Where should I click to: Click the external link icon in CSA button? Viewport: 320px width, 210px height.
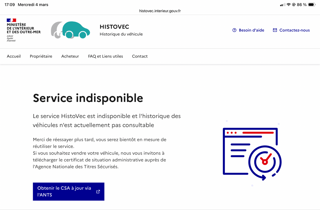98,191
